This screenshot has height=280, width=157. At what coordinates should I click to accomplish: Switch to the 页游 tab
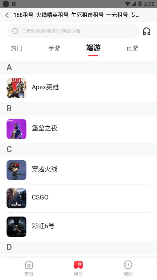[132, 48]
